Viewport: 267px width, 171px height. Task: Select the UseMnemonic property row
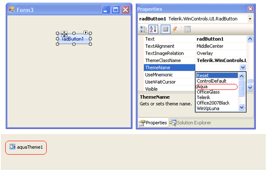point(169,75)
